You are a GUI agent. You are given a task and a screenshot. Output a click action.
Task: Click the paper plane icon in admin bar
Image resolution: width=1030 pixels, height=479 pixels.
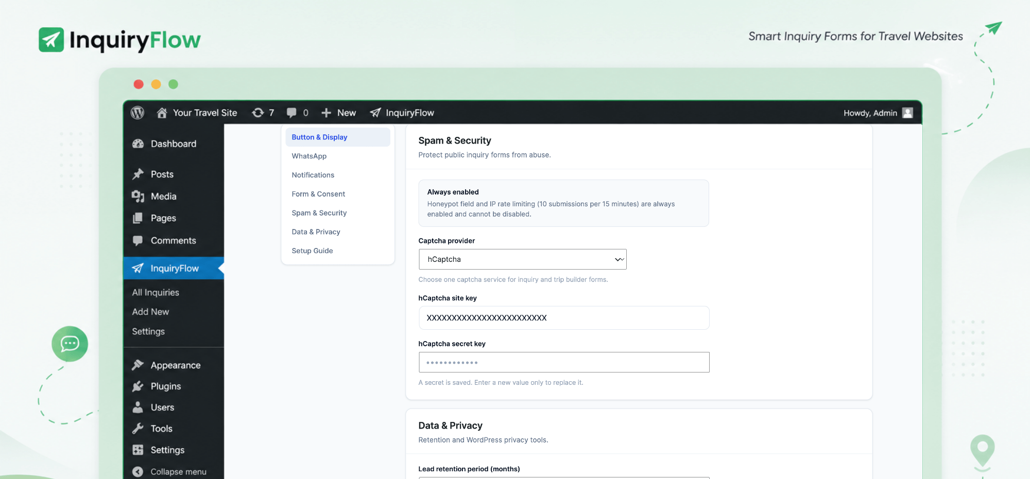pos(375,113)
